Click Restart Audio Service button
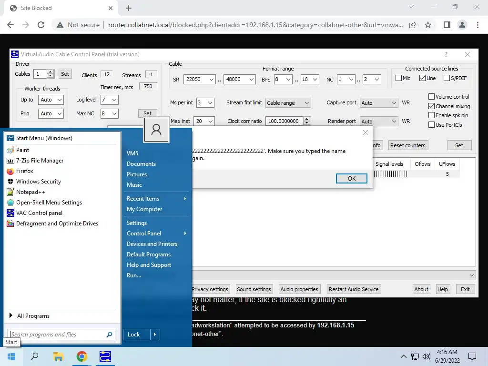This screenshot has height=366, width=488. tap(354, 289)
